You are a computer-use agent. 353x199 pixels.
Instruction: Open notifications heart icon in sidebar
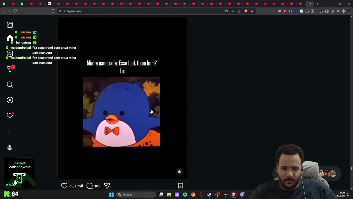[x=10, y=116]
